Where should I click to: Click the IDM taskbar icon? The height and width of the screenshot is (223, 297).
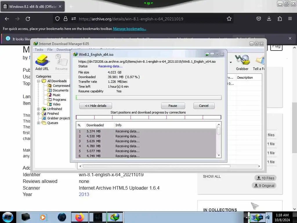click(115, 217)
